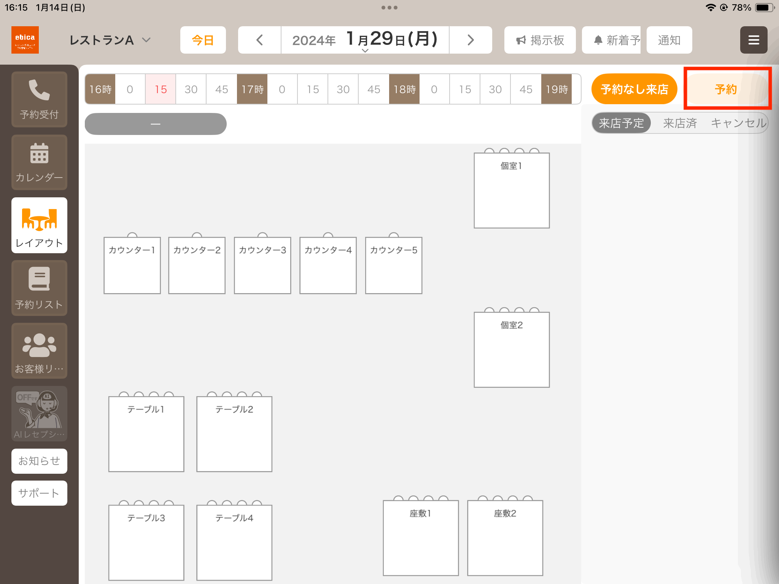Viewport: 779px width, 584px height.
Task: Open the 予約受付 phone icon
Action: coord(39,99)
